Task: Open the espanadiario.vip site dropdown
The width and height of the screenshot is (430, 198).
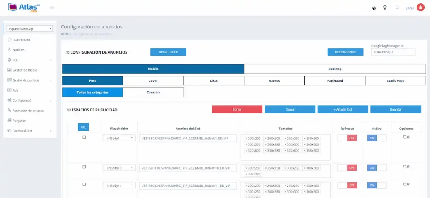Action: coord(30,29)
